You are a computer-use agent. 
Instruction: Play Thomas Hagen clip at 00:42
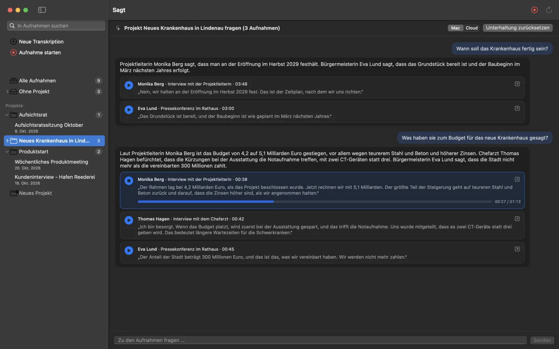click(129, 220)
